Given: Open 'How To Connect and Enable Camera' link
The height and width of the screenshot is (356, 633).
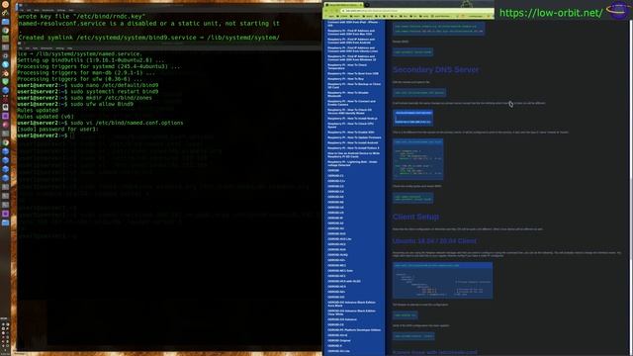Looking at the screenshot, I should 351,103.
